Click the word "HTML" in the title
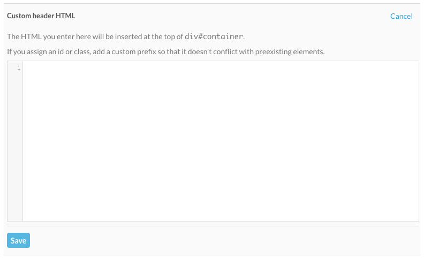The width and height of the screenshot is (424, 258). tap(65, 16)
